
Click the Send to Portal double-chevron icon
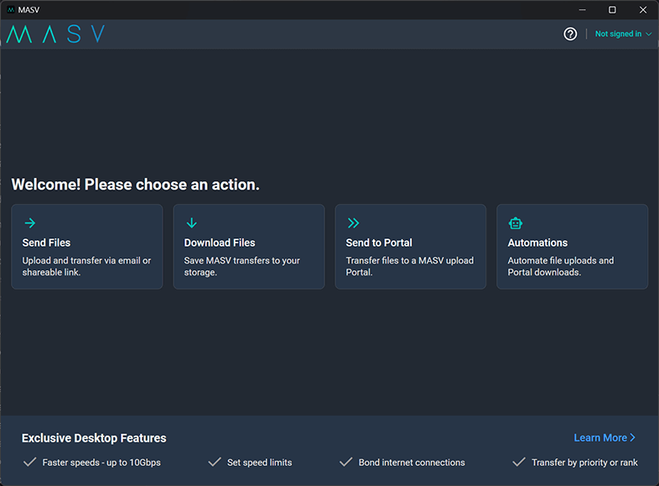coord(353,222)
